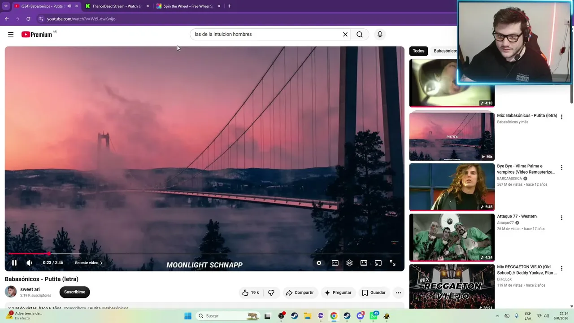Subscribe to sweet ari with Suscribirse
574x323 pixels.
coord(74,292)
